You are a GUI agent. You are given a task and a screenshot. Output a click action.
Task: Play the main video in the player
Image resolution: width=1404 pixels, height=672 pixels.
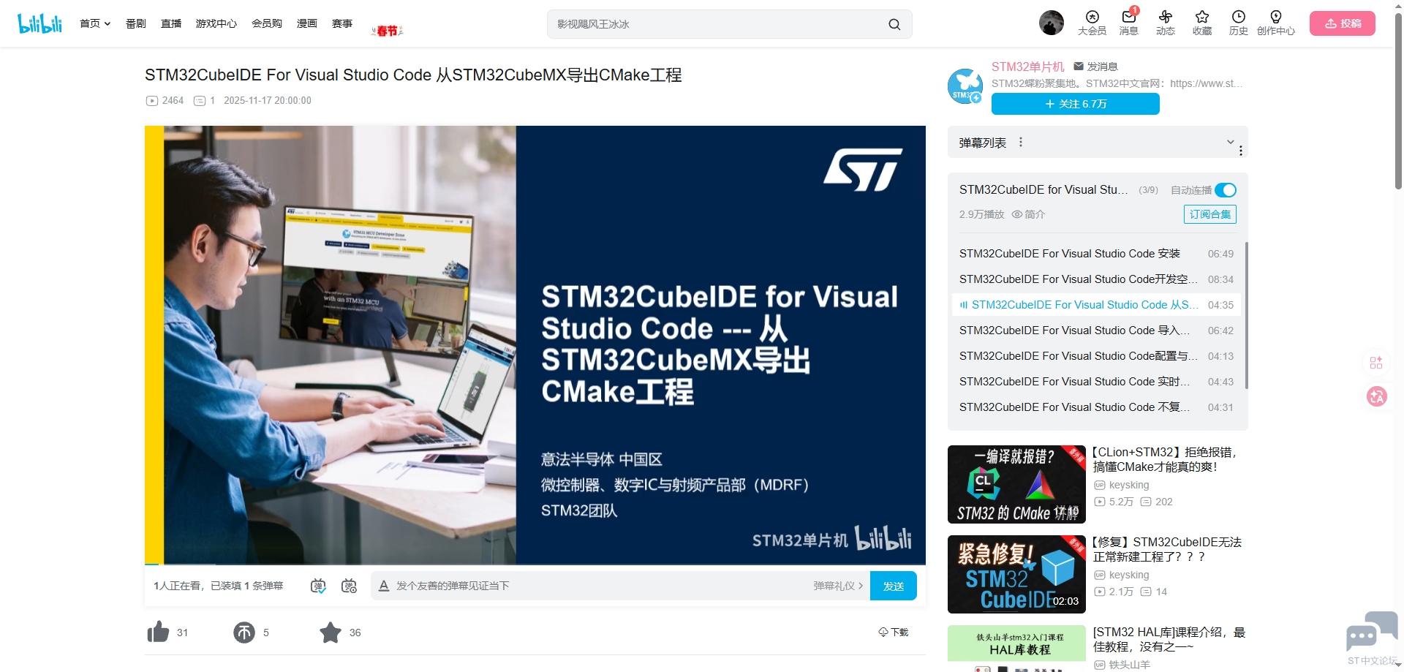click(535, 344)
